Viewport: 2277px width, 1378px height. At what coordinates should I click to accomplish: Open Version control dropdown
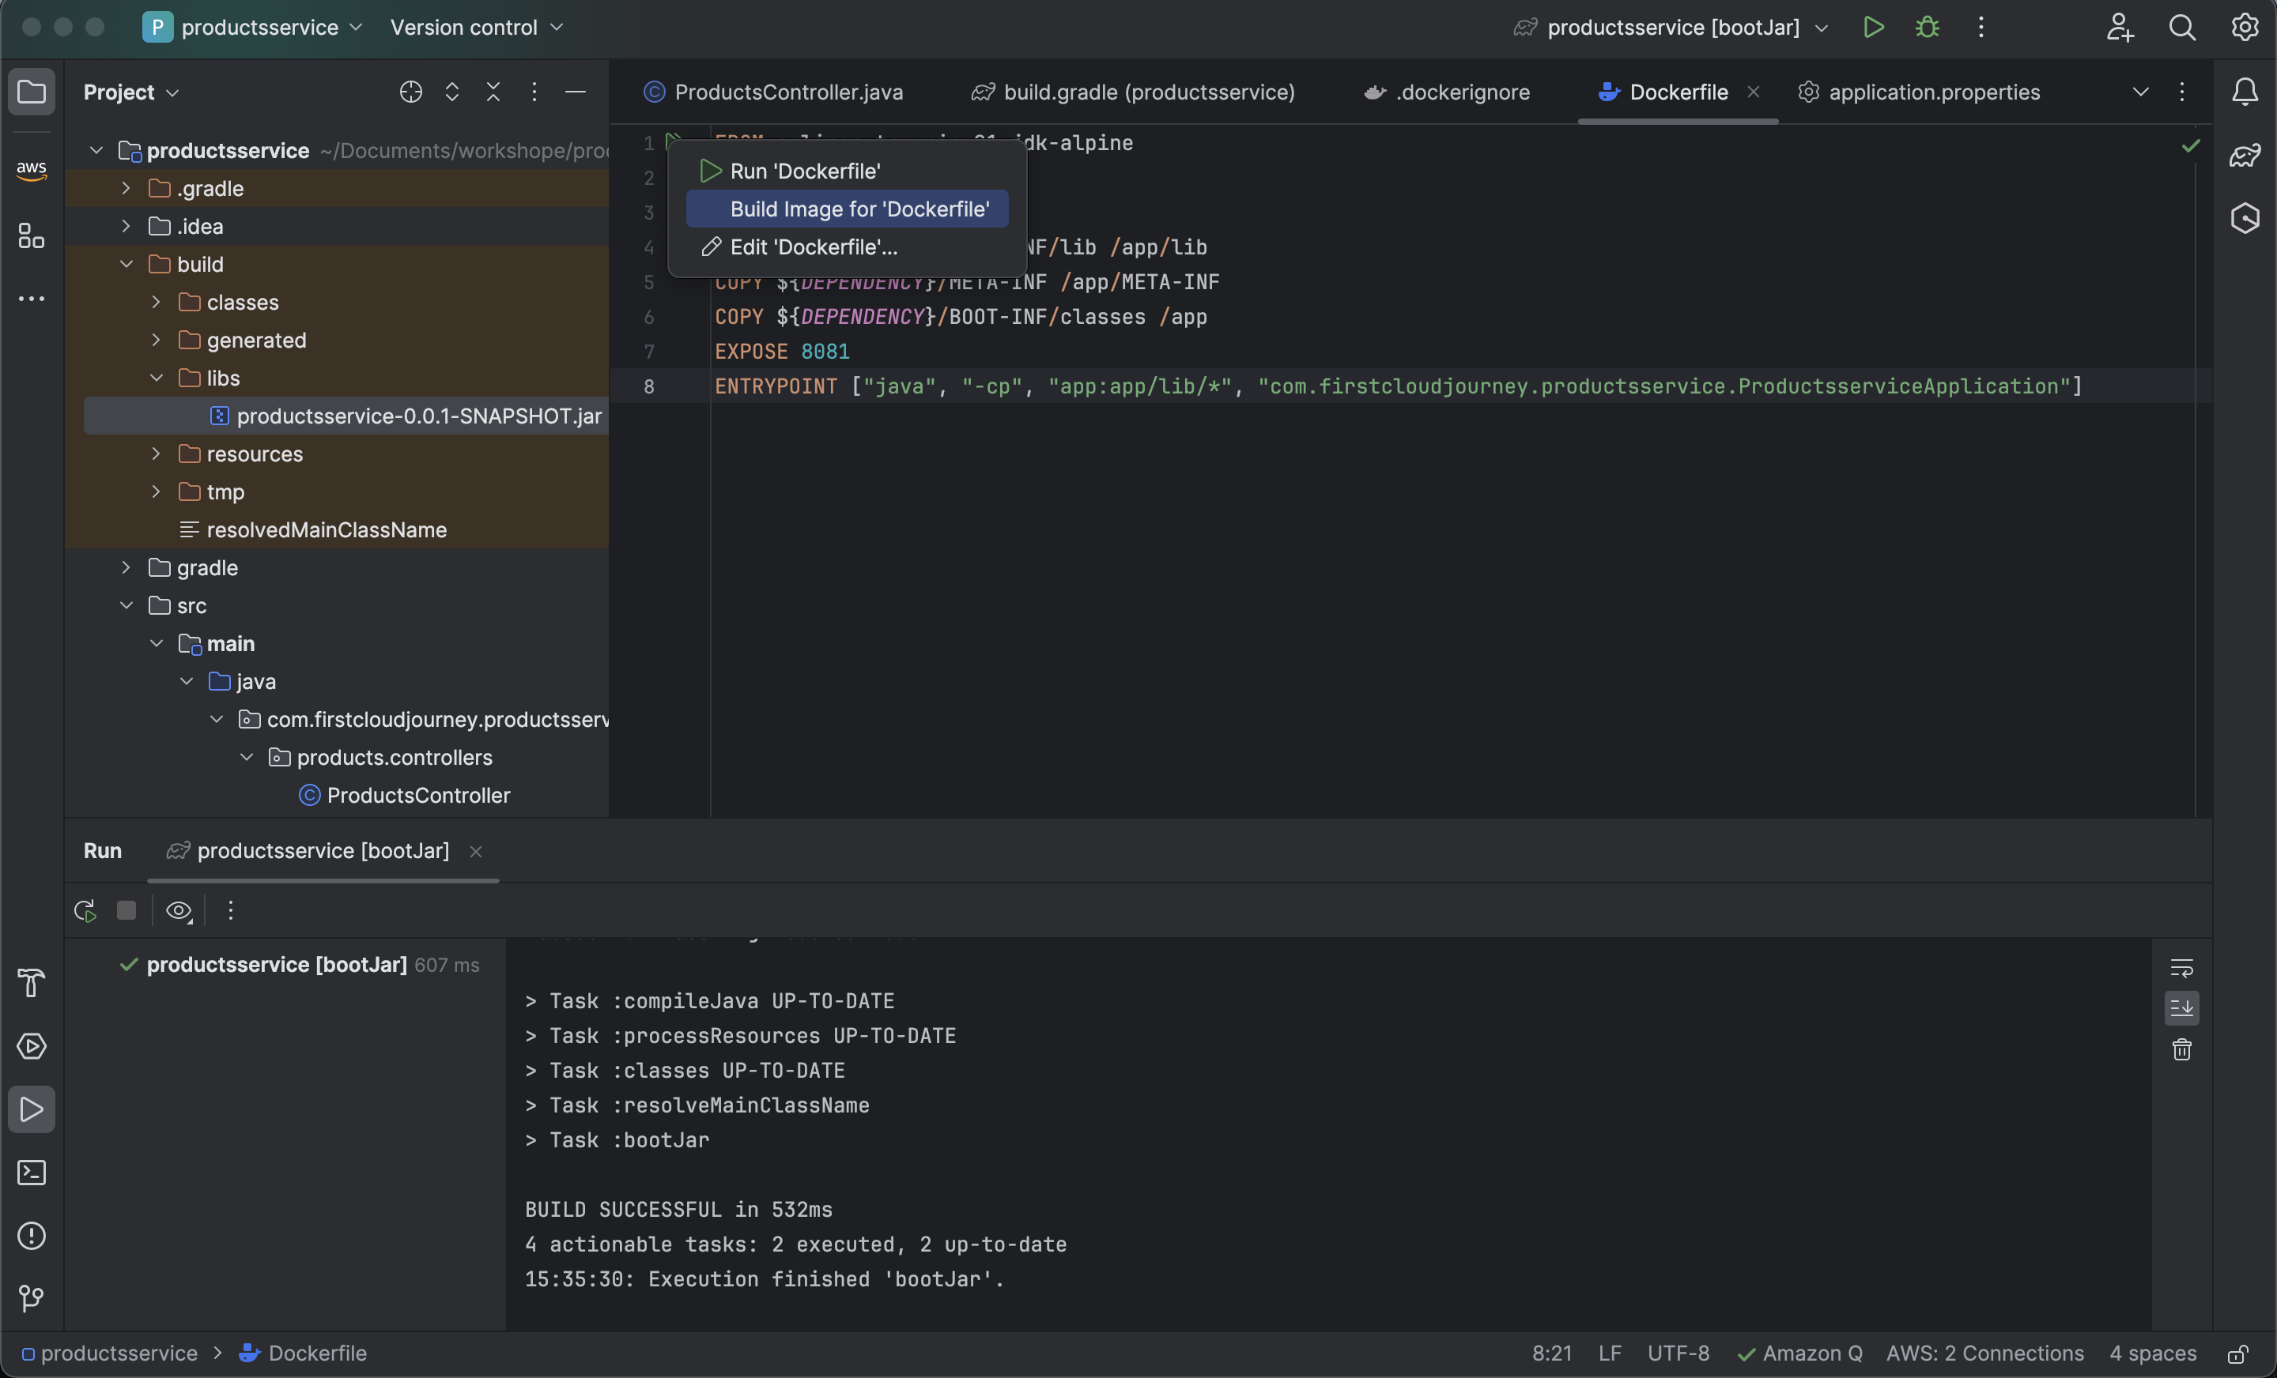(x=476, y=27)
